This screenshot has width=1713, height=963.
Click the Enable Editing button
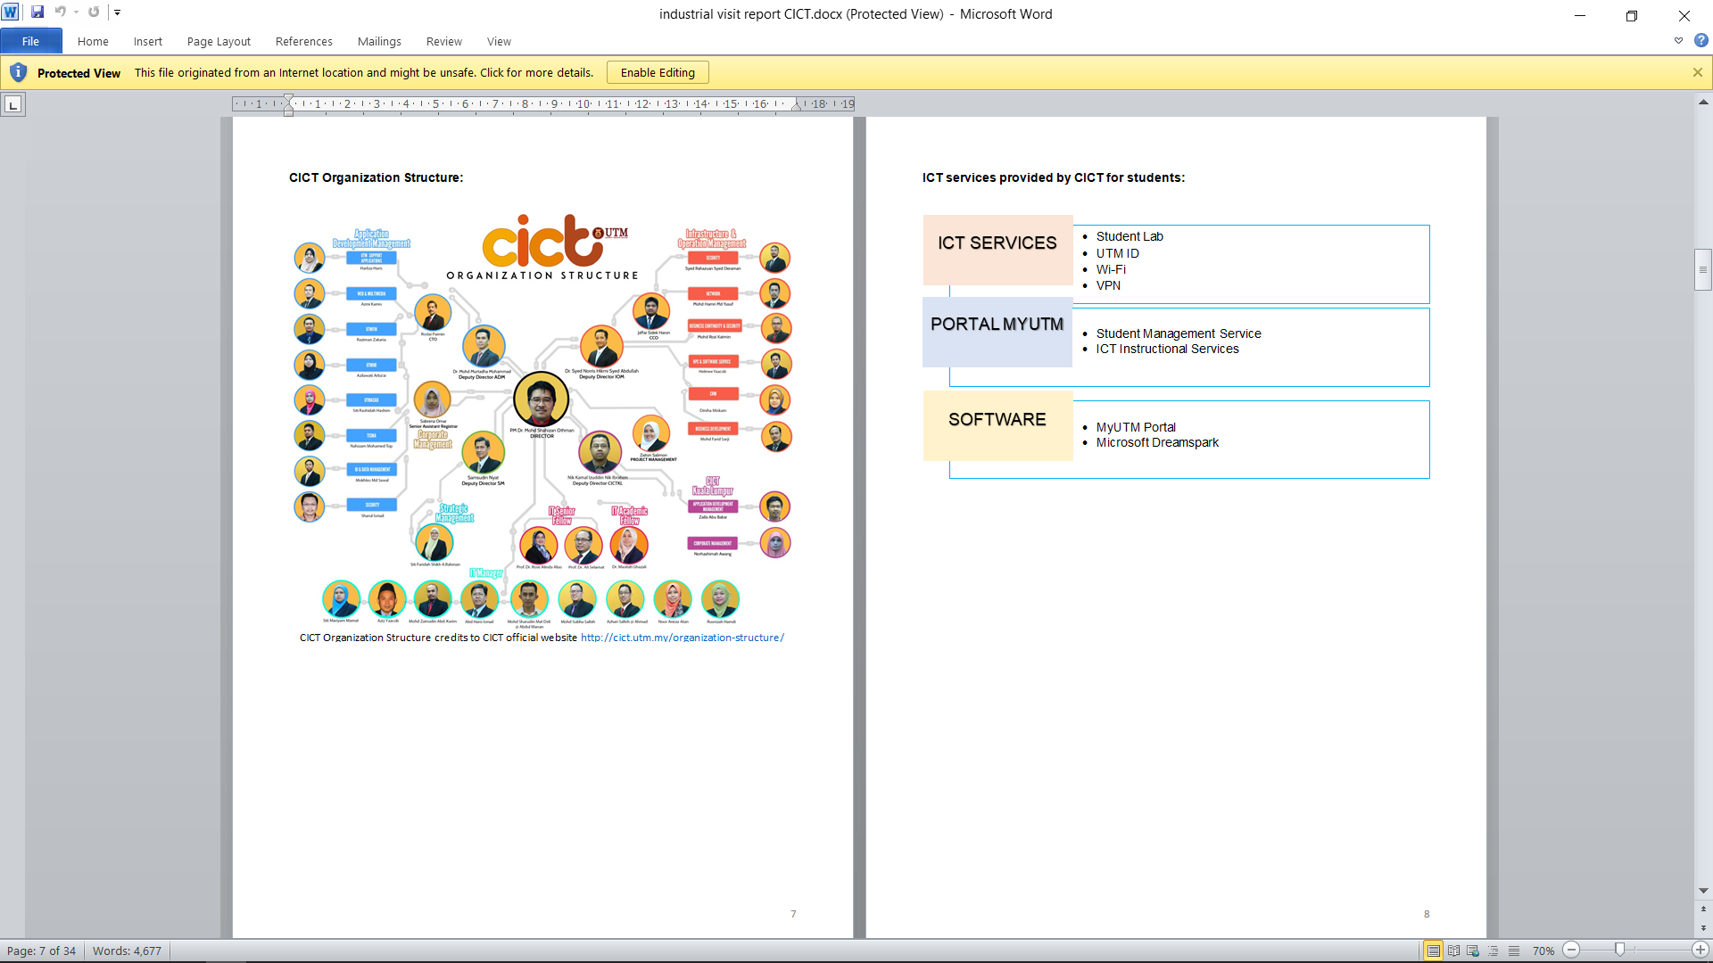click(658, 72)
